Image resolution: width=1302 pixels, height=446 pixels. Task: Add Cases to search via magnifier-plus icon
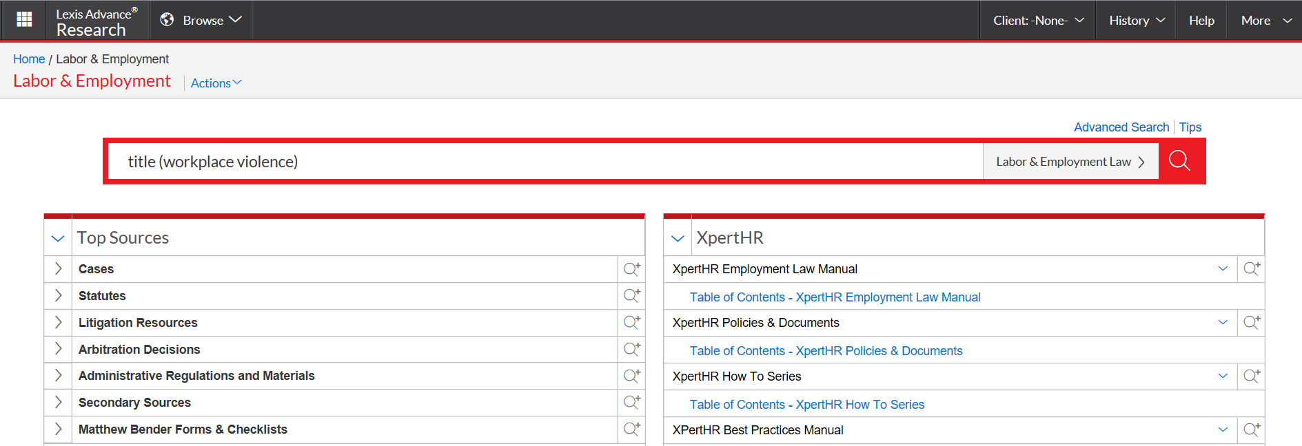(631, 268)
